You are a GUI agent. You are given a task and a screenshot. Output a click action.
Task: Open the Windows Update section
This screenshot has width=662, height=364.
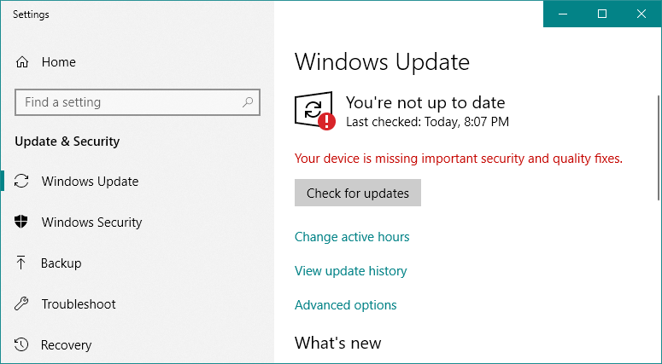click(90, 182)
